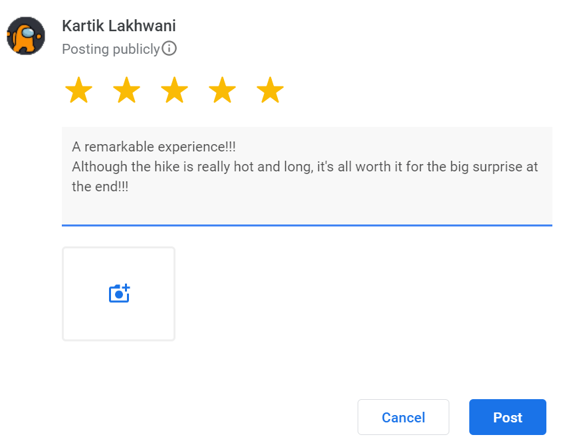
Task: Set rating to one star
Action: click(78, 91)
